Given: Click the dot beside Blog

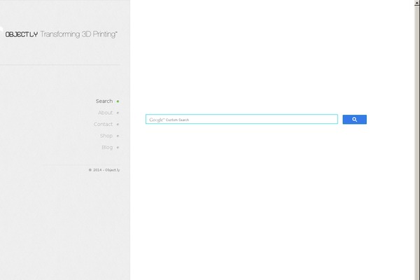Looking at the screenshot, I should pyautogui.click(x=118, y=148).
